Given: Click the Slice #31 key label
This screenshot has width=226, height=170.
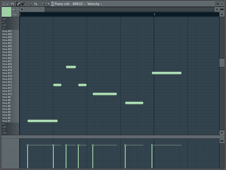Looking at the screenshot, I should (x=7, y=31).
